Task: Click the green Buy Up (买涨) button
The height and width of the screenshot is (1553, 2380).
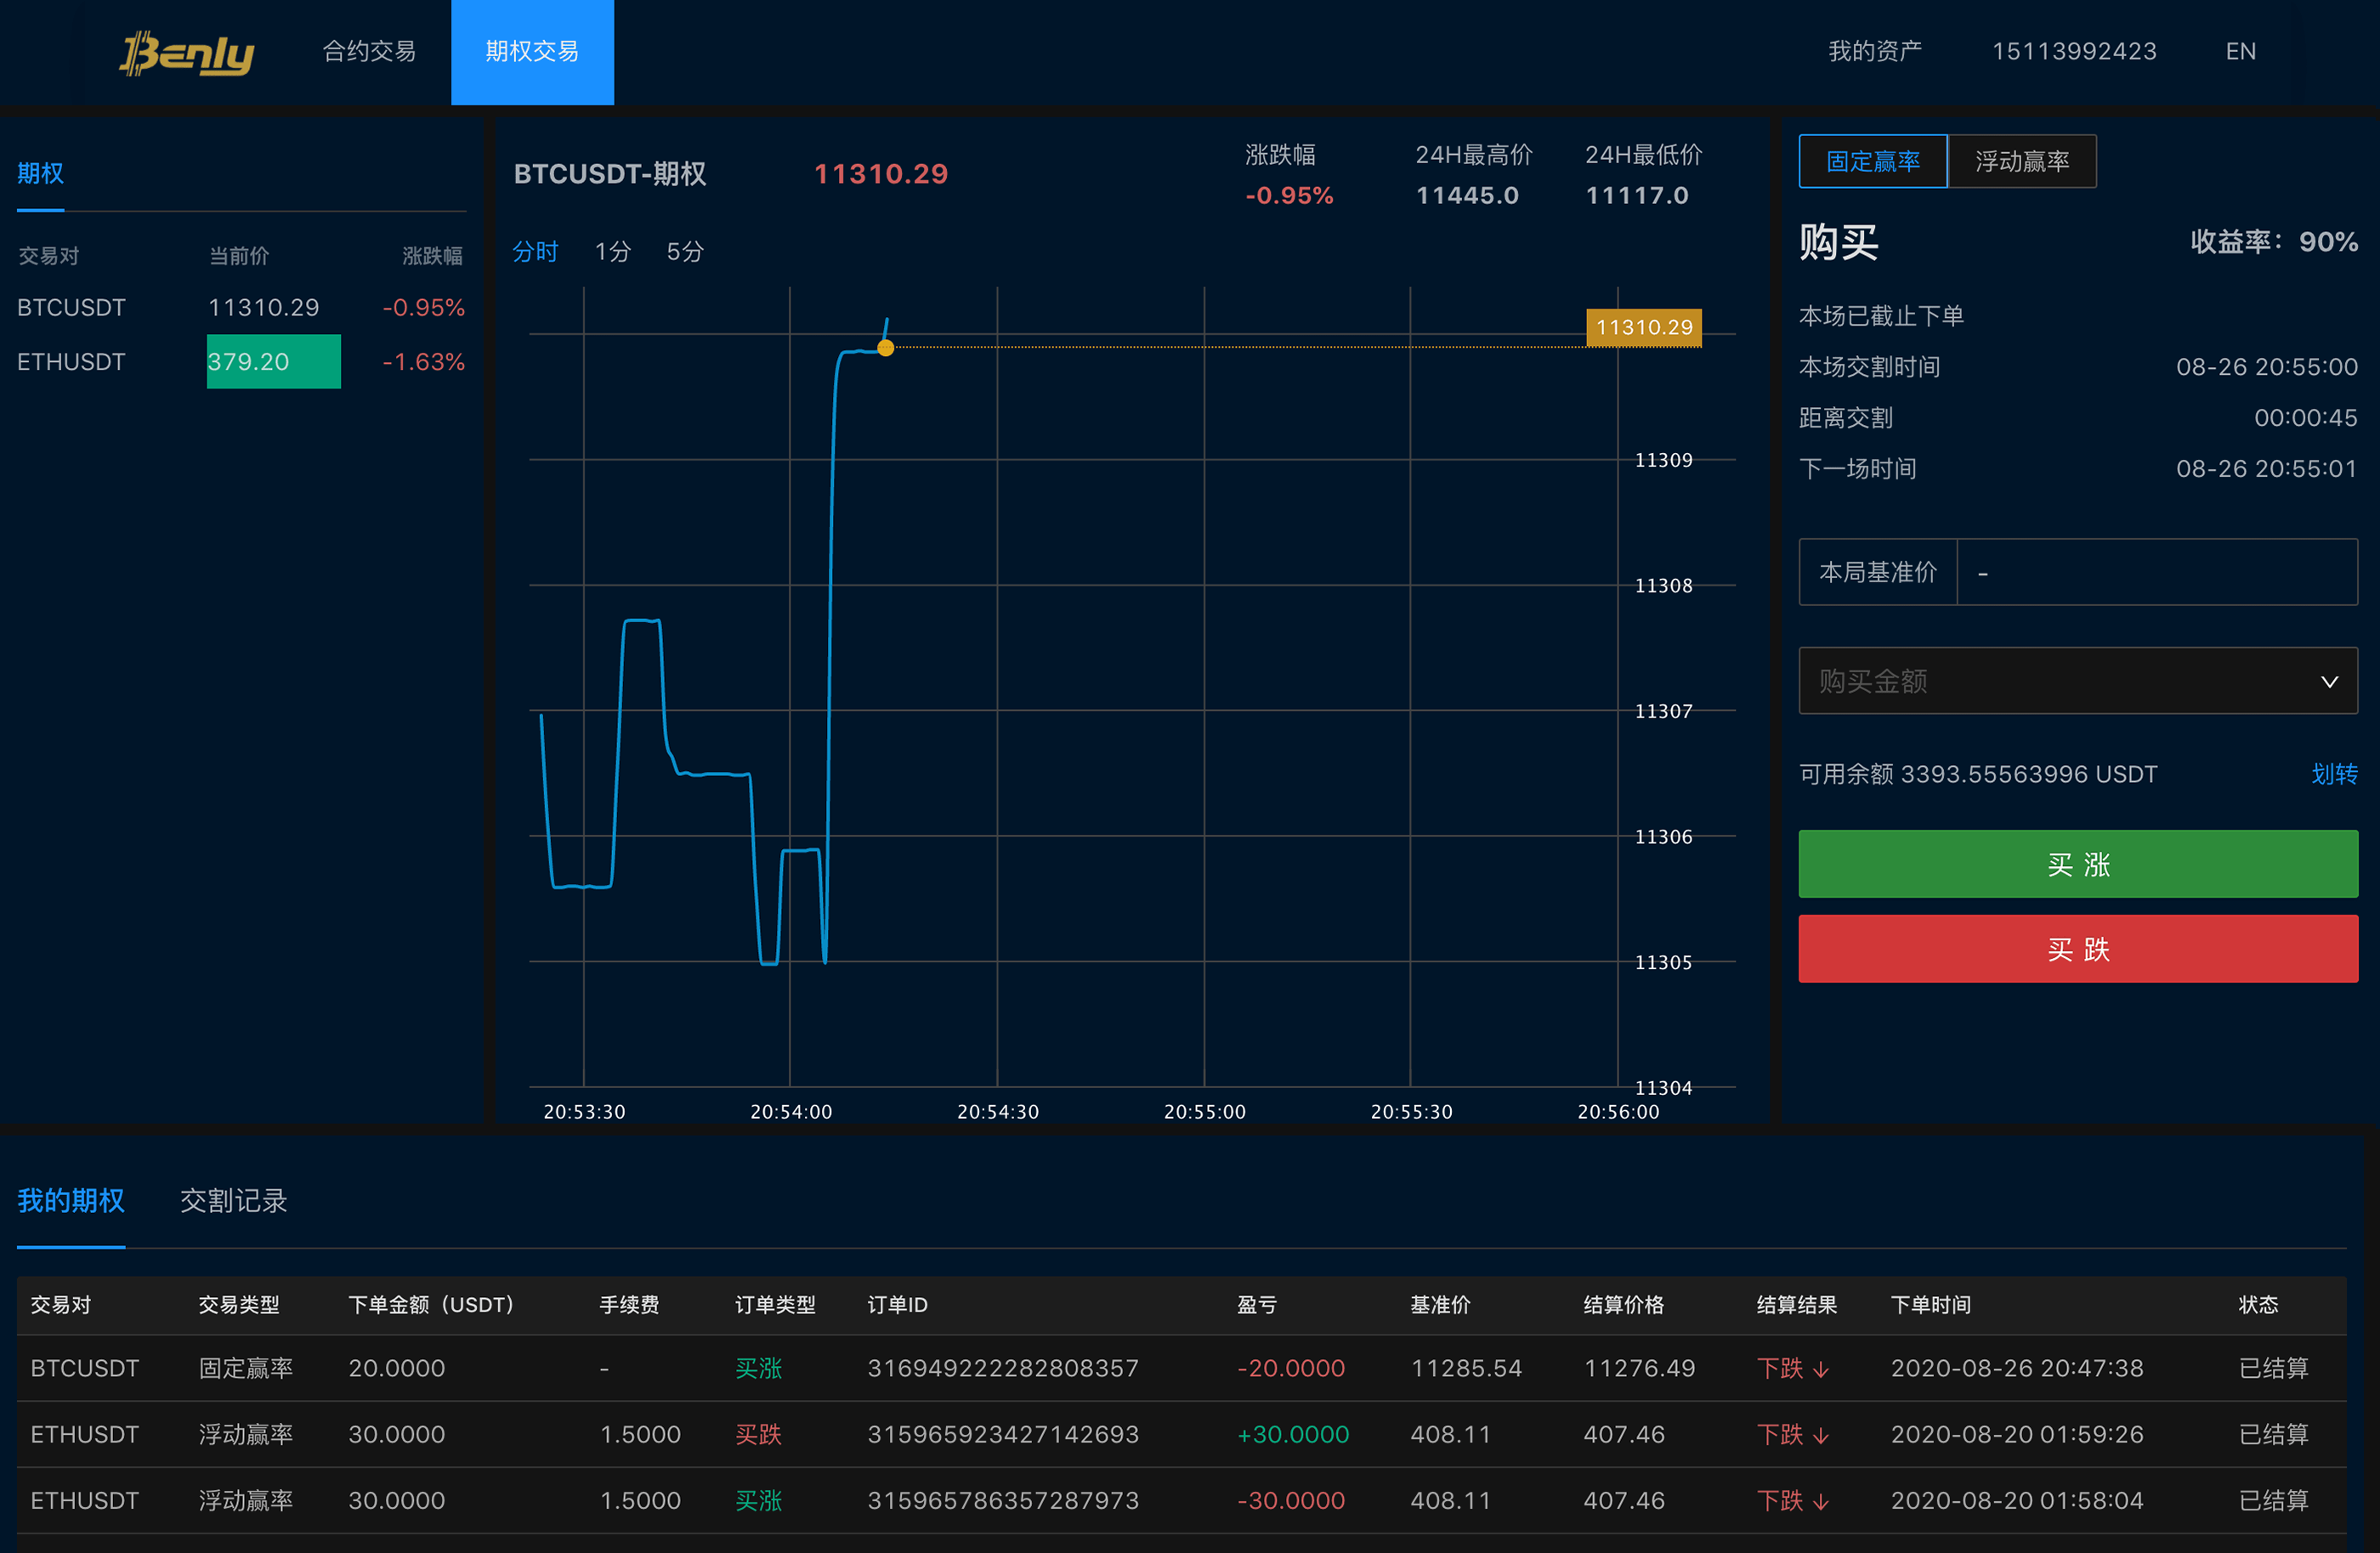Action: [x=2077, y=864]
